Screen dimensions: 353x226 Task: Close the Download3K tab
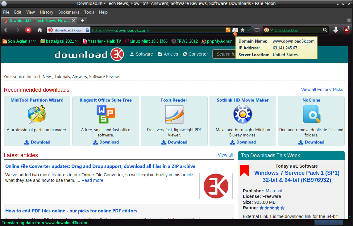point(73,20)
